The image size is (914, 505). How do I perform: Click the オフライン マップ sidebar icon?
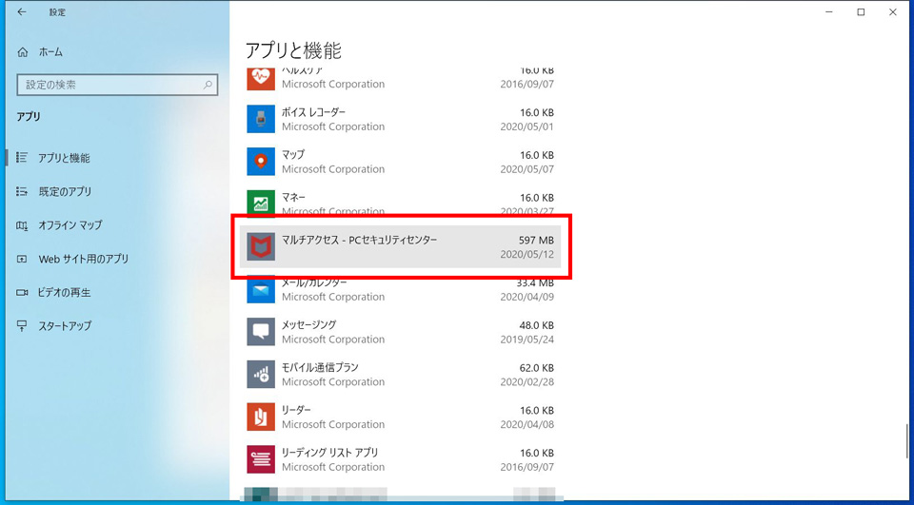(x=22, y=225)
